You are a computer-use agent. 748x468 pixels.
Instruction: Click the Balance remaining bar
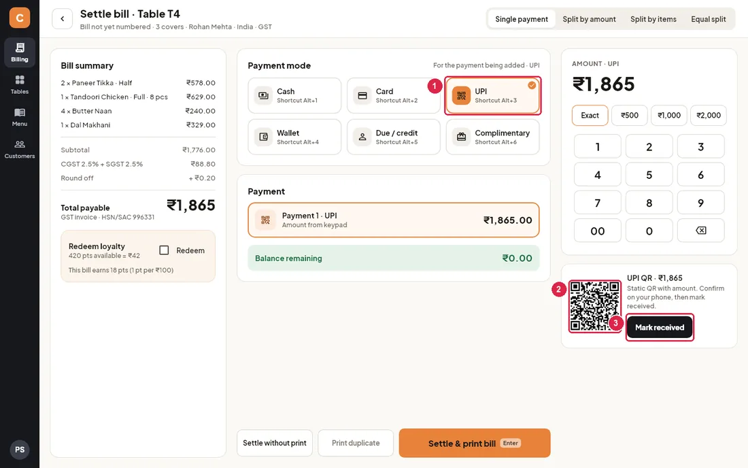click(x=393, y=258)
